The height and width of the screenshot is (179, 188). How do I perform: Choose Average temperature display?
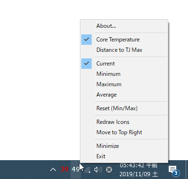124,95
